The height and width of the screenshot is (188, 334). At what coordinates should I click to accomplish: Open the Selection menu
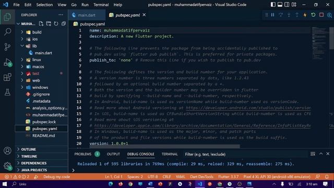click(x=44, y=5)
